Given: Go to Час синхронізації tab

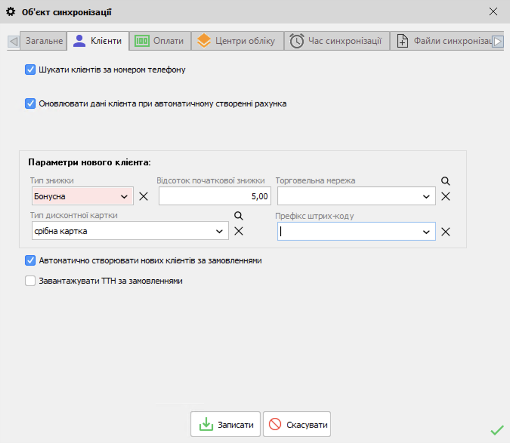Looking at the screenshot, I should pyautogui.click(x=336, y=41).
